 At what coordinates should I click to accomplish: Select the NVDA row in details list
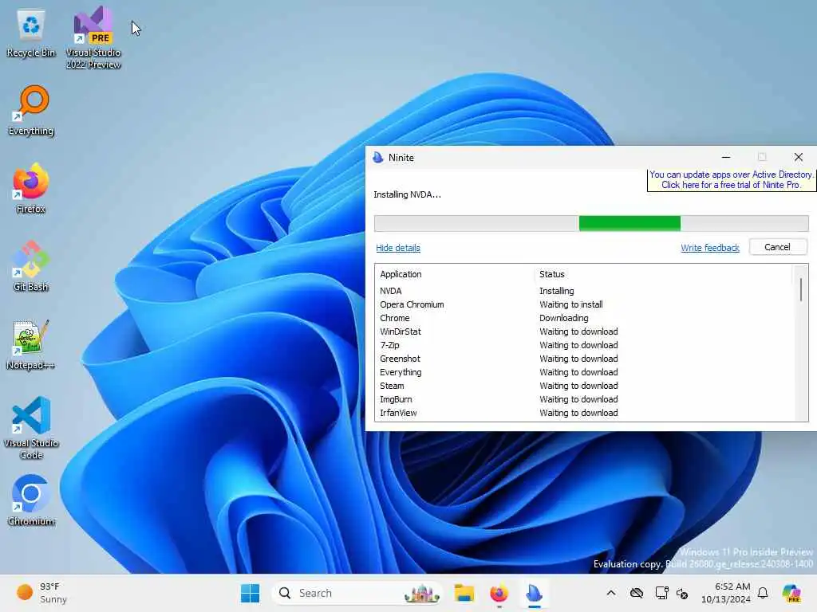(585, 291)
